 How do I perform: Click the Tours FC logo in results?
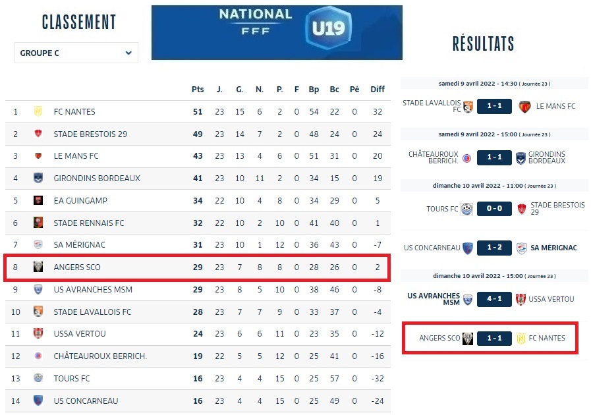[467, 209]
